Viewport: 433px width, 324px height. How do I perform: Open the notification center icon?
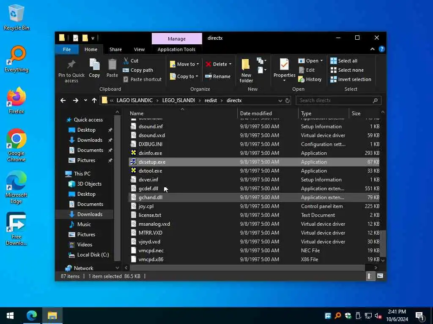tap(419, 316)
